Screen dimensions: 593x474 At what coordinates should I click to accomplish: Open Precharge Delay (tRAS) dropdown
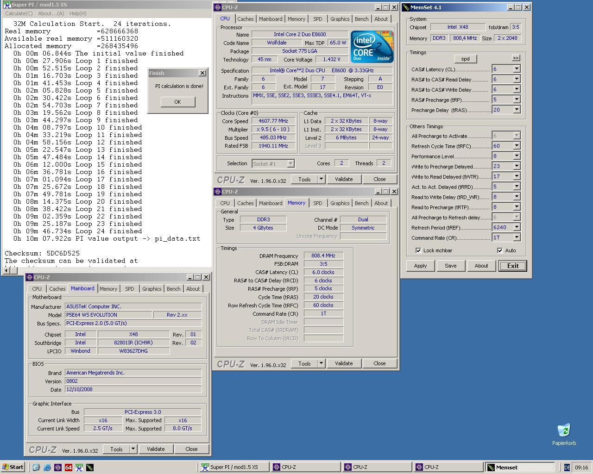(x=517, y=110)
